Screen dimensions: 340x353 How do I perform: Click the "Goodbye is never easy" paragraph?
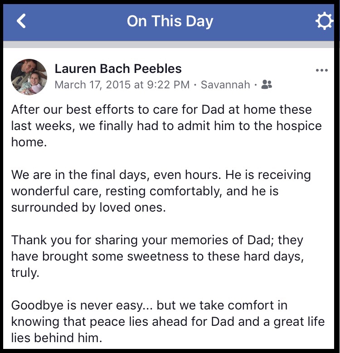pyautogui.click(x=168, y=321)
